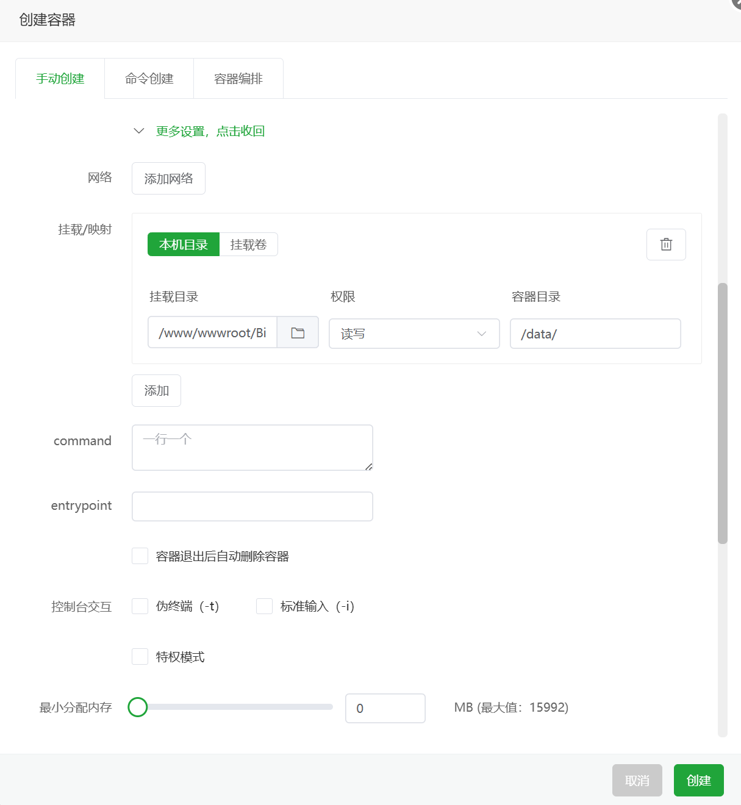Close the create container dialog
741x805 pixels.
pyautogui.click(x=737, y=3)
